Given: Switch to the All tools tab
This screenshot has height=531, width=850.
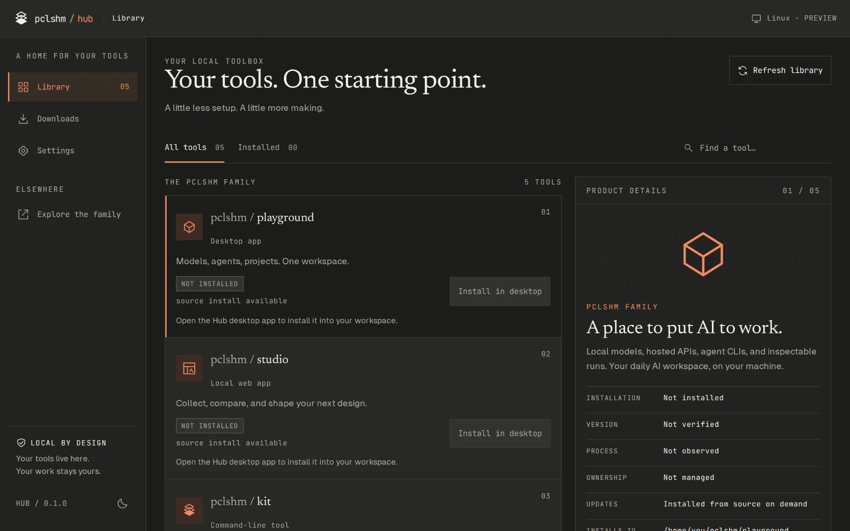Looking at the screenshot, I should [194, 148].
